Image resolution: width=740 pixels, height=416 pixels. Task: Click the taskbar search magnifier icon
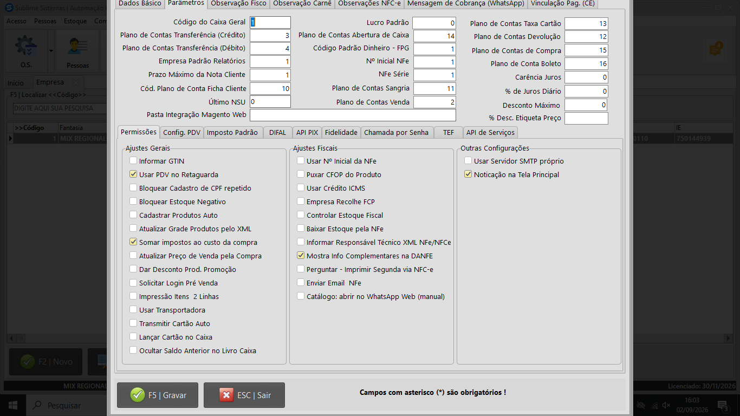pos(37,405)
